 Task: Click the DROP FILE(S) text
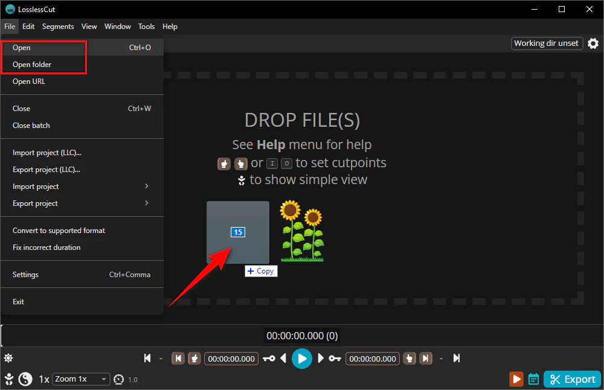tap(302, 120)
